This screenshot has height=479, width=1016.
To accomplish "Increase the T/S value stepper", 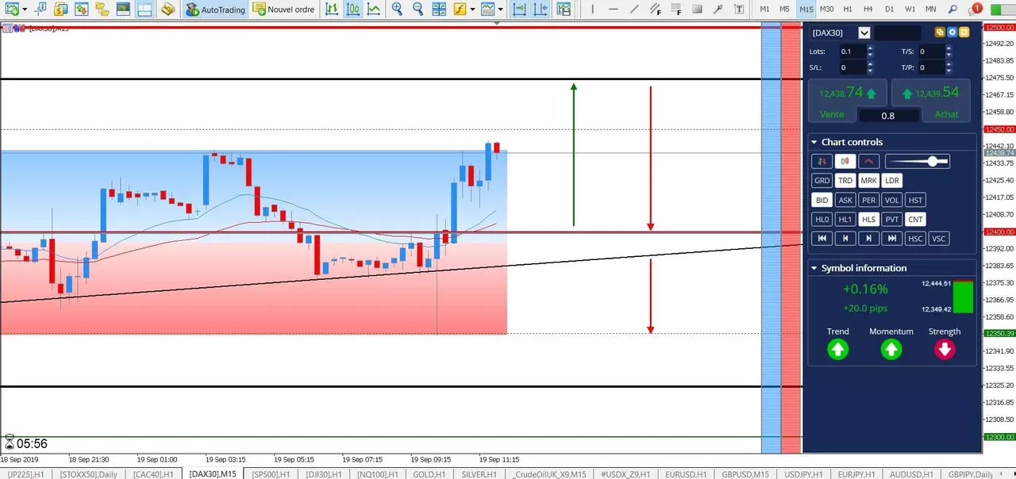I will click(x=949, y=48).
